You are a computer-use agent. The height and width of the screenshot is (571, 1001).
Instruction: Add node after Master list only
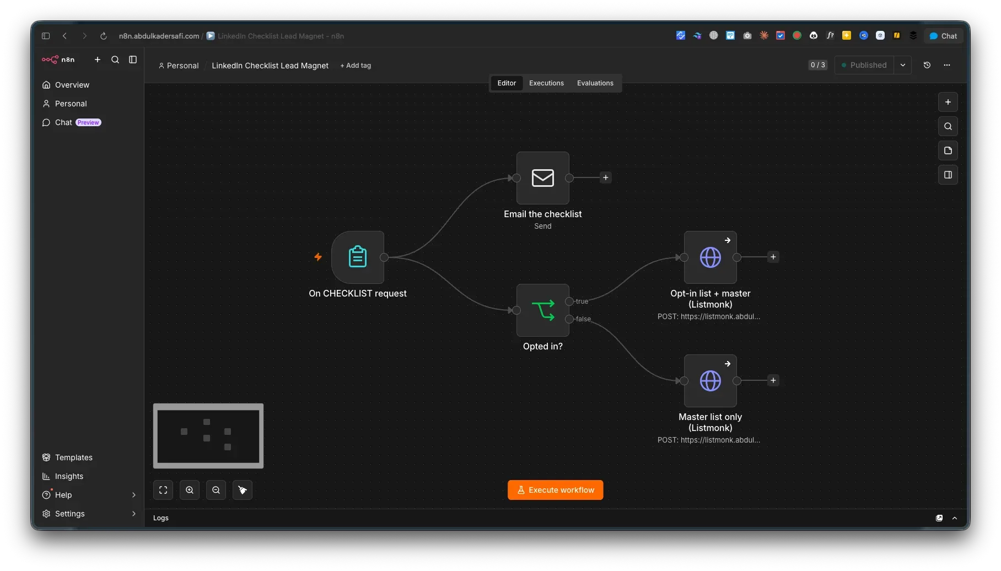click(x=773, y=380)
